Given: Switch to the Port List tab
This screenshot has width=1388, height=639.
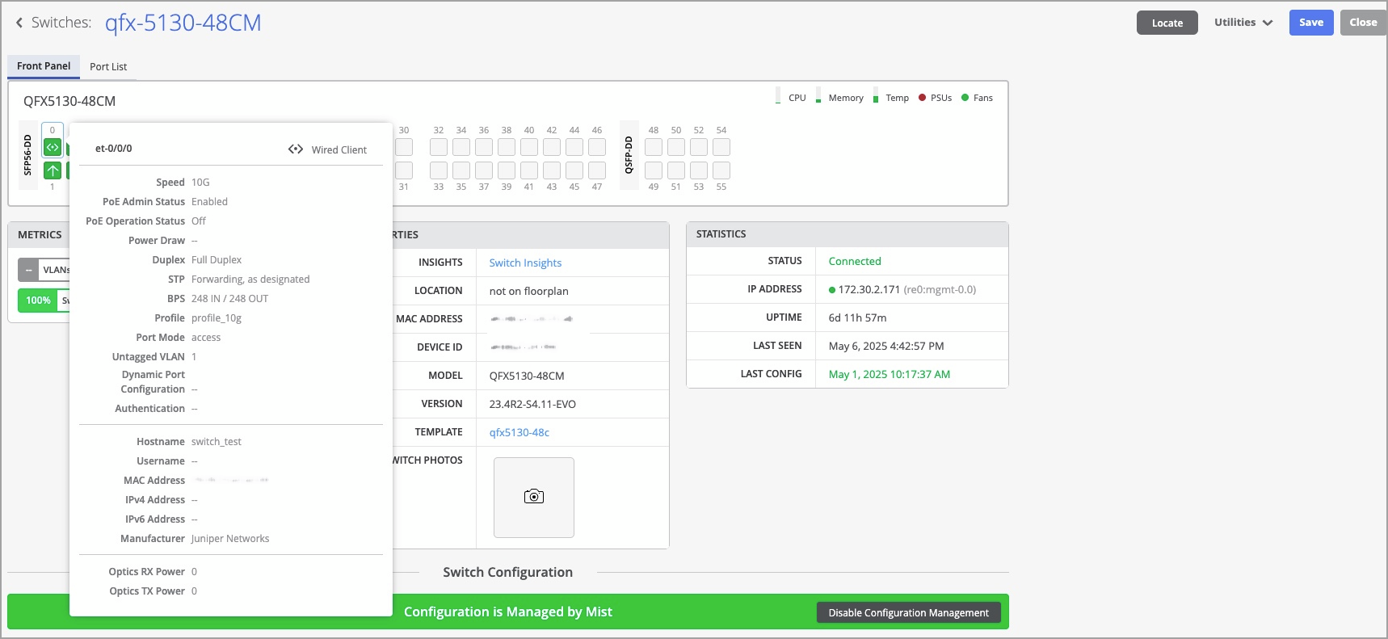Looking at the screenshot, I should tap(108, 67).
